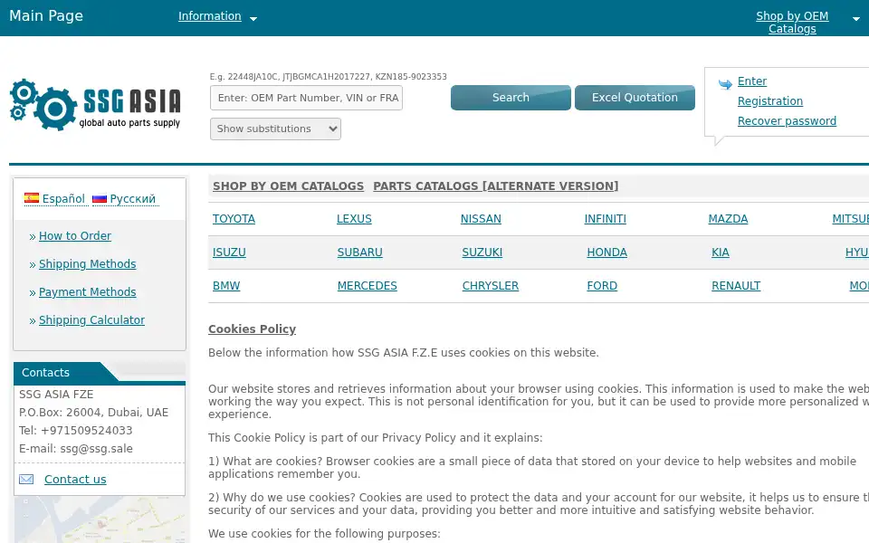
Task: Open the SUZUKI catalog
Action: coord(482,252)
